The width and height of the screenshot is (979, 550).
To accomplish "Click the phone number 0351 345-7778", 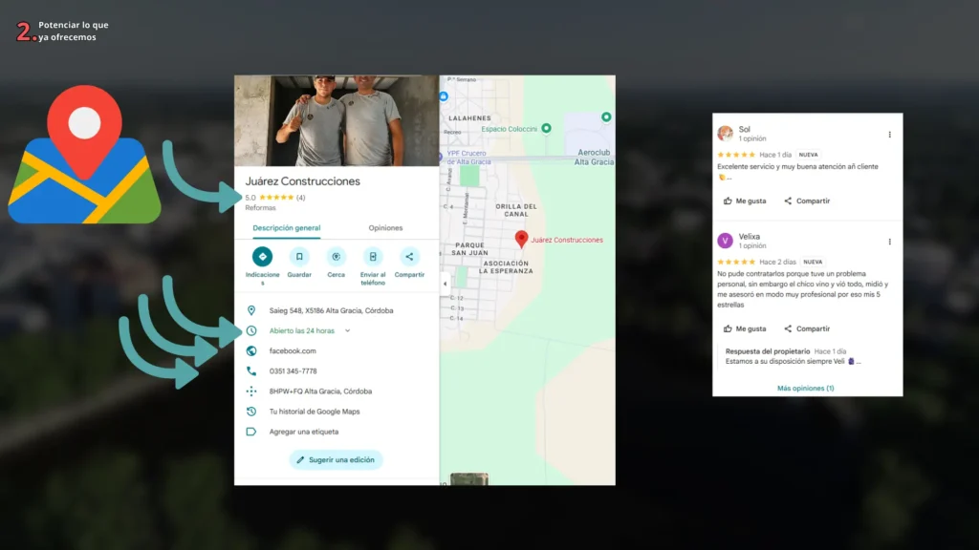I will click(293, 371).
